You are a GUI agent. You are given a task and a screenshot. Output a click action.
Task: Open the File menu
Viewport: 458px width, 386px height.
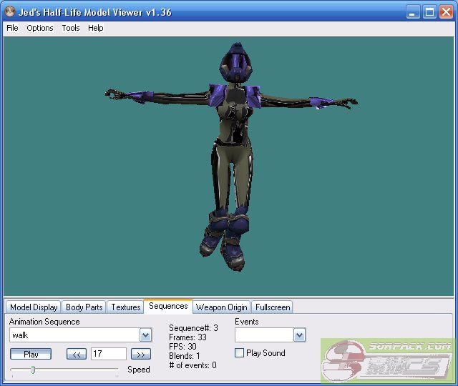(x=12, y=28)
